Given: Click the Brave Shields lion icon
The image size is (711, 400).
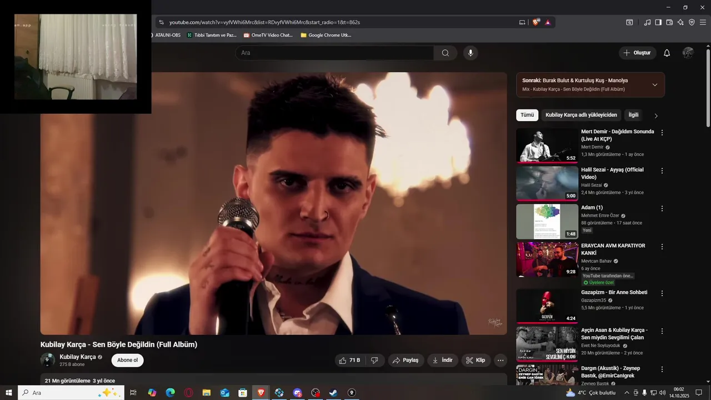Looking at the screenshot, I should (x=535, y=22).
